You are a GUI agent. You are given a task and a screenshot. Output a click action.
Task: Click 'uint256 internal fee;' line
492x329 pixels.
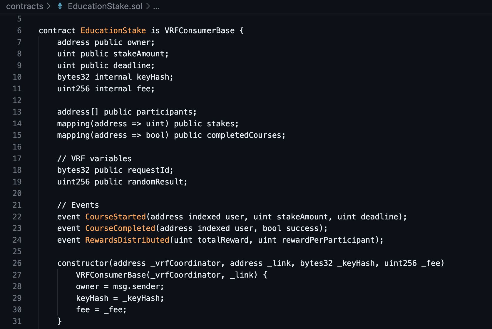(x=106, y=89)
